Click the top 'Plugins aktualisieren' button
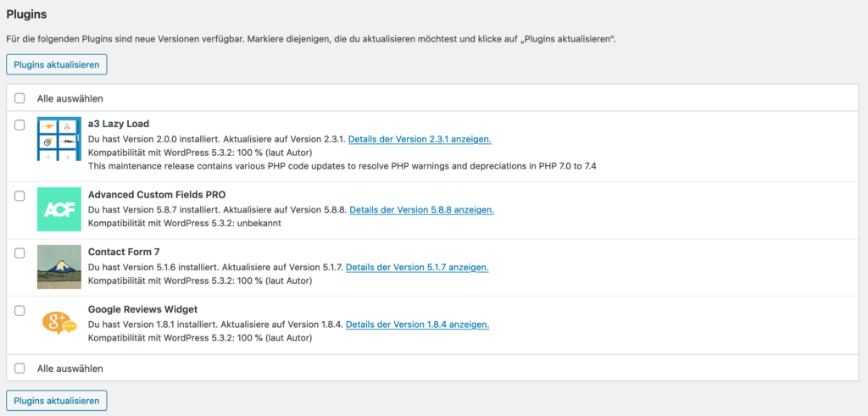 pos(57,64)
